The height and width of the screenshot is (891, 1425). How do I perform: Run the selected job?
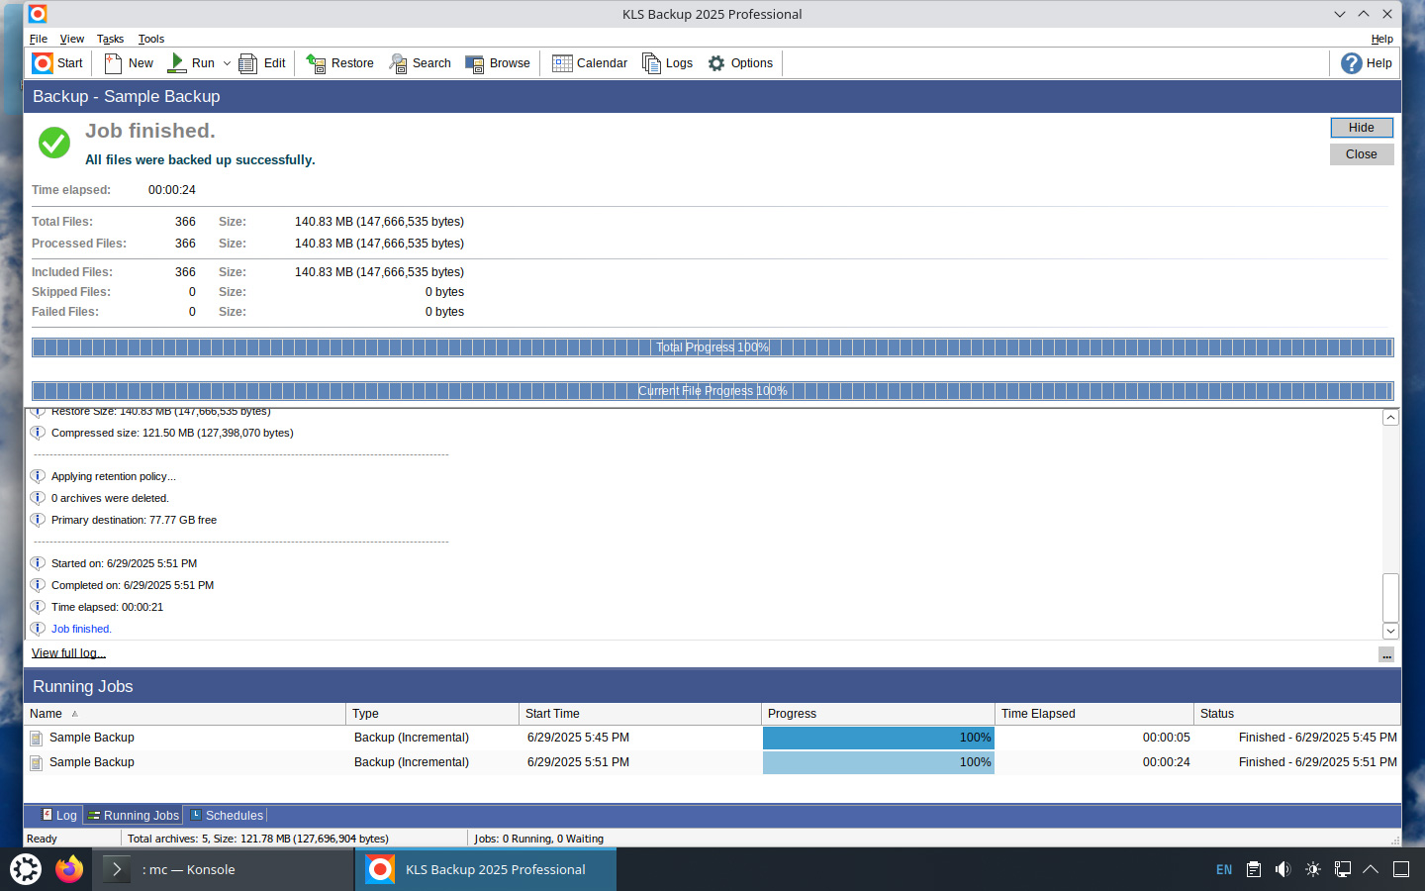[x=191, y=63]
